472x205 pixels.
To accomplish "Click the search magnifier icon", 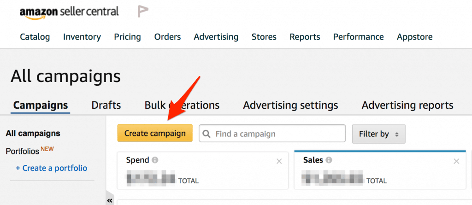I will [207, 134].
